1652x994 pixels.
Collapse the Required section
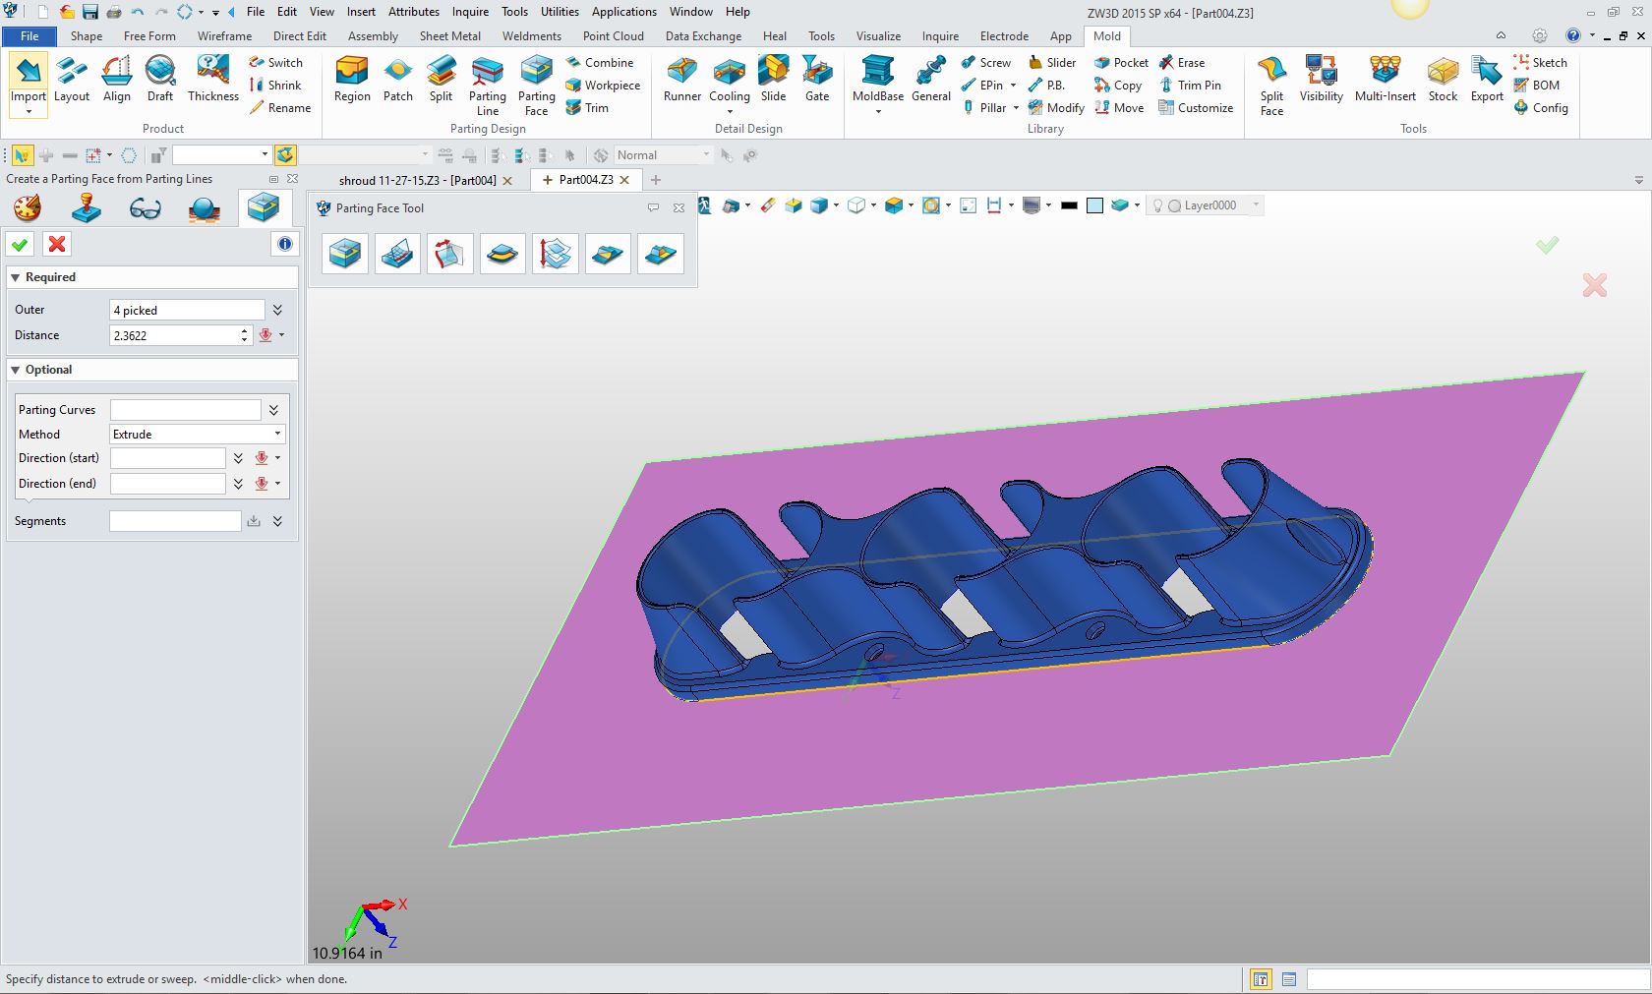pyautogui.click(x=16, y=277)
